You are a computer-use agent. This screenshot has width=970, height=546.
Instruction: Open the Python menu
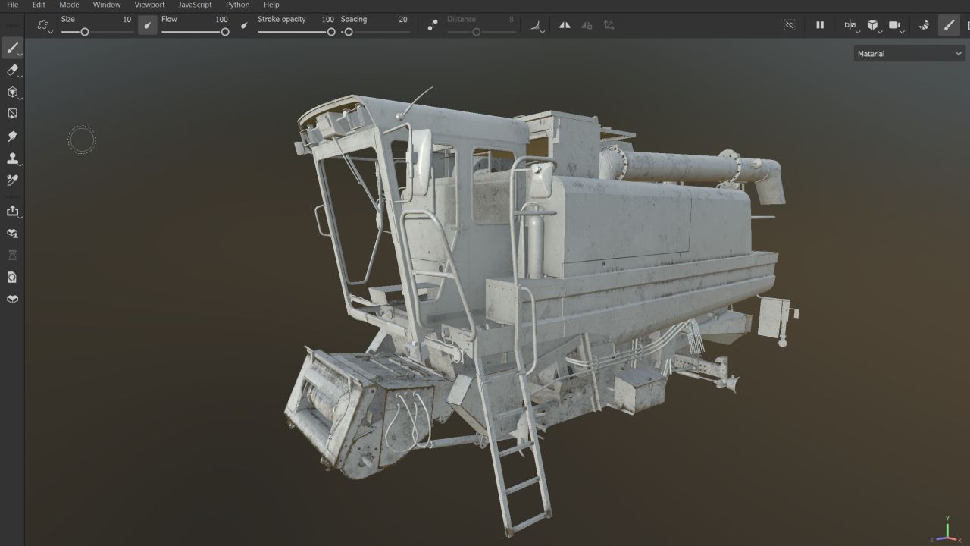(237, 5)
